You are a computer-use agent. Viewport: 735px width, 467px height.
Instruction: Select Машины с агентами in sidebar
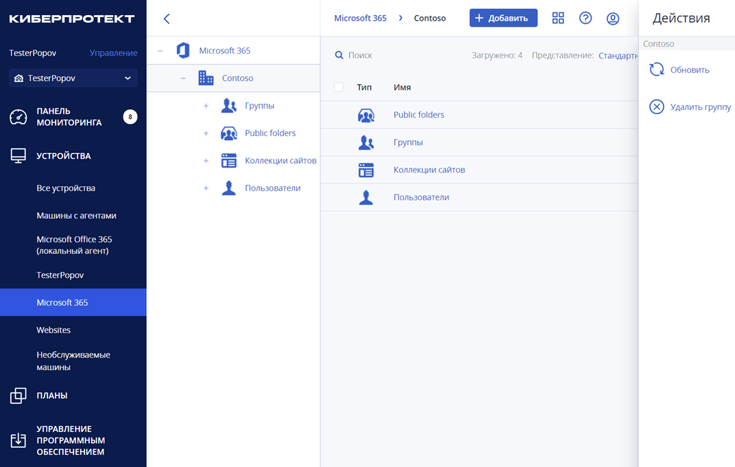[76, 216]
